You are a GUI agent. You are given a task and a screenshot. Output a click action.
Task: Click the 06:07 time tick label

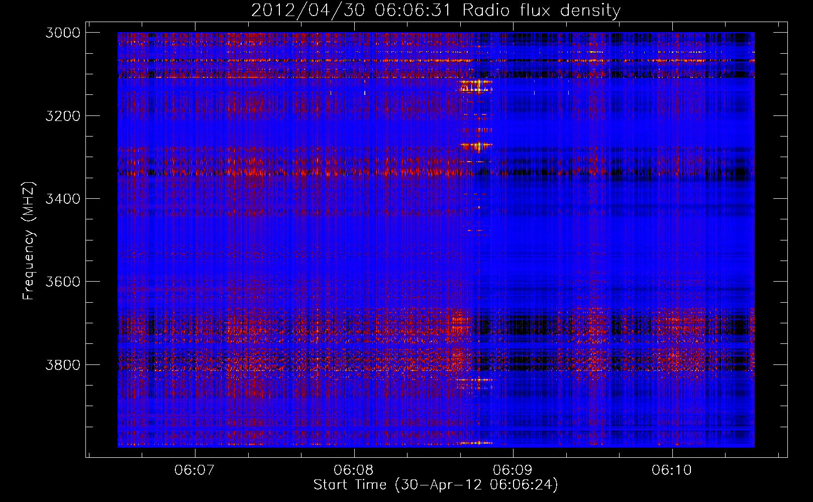[x=194, y=470]
